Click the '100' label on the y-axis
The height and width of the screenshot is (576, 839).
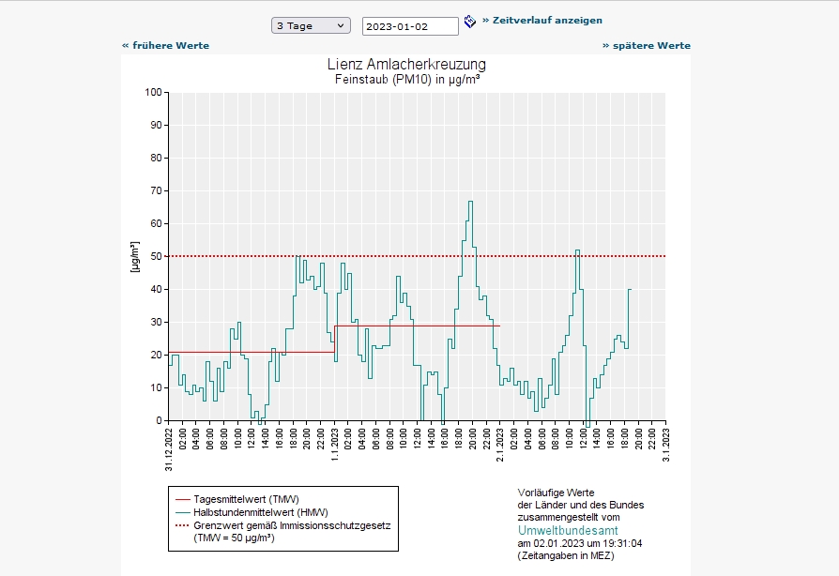tap(153, 92)
